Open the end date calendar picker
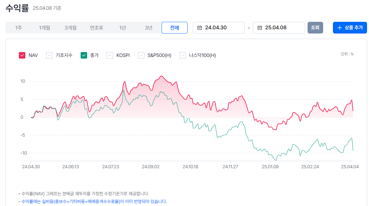Image resolution: width=369 pixels, height=206 pixels. coord(259,28)
